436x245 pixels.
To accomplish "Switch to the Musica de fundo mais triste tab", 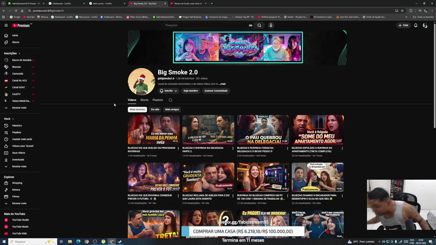I will tap(187, 3).
